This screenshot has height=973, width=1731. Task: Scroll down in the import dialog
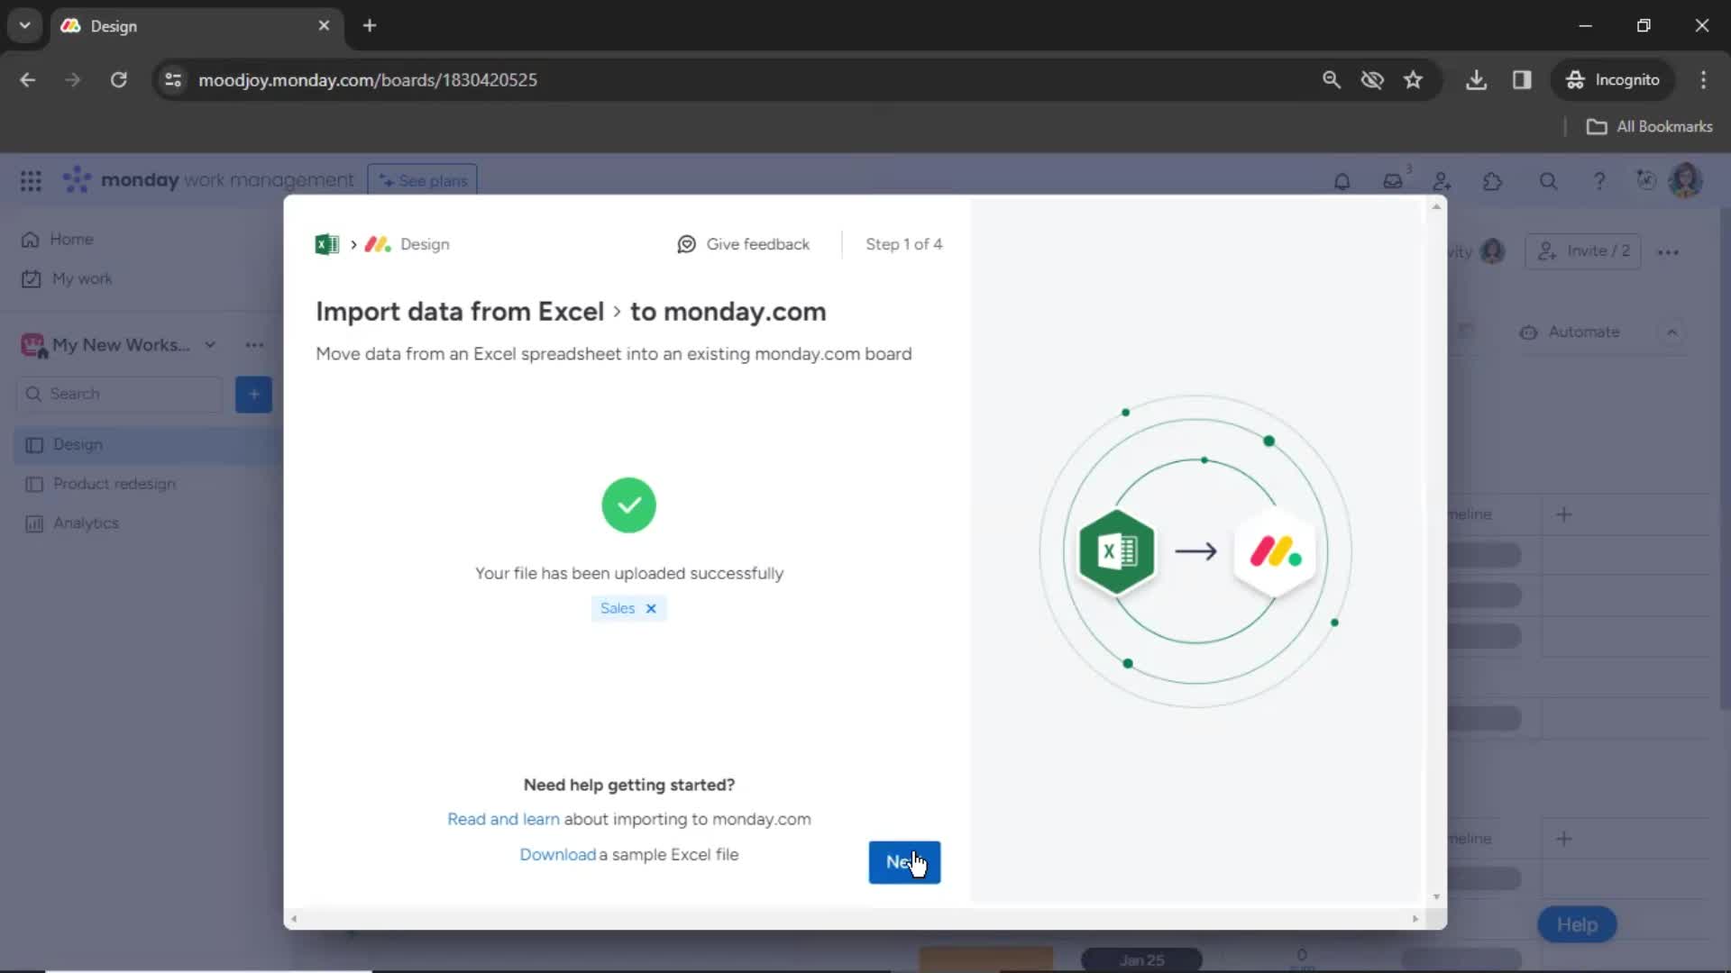pos(1435,898)
